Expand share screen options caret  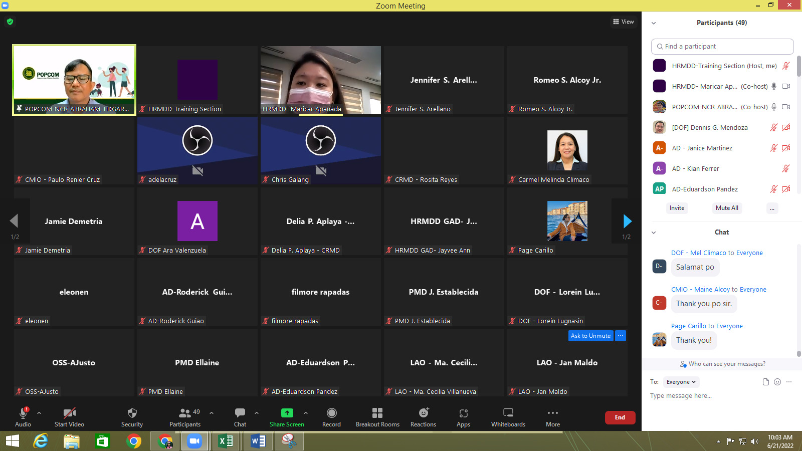[x=306, y=413]
